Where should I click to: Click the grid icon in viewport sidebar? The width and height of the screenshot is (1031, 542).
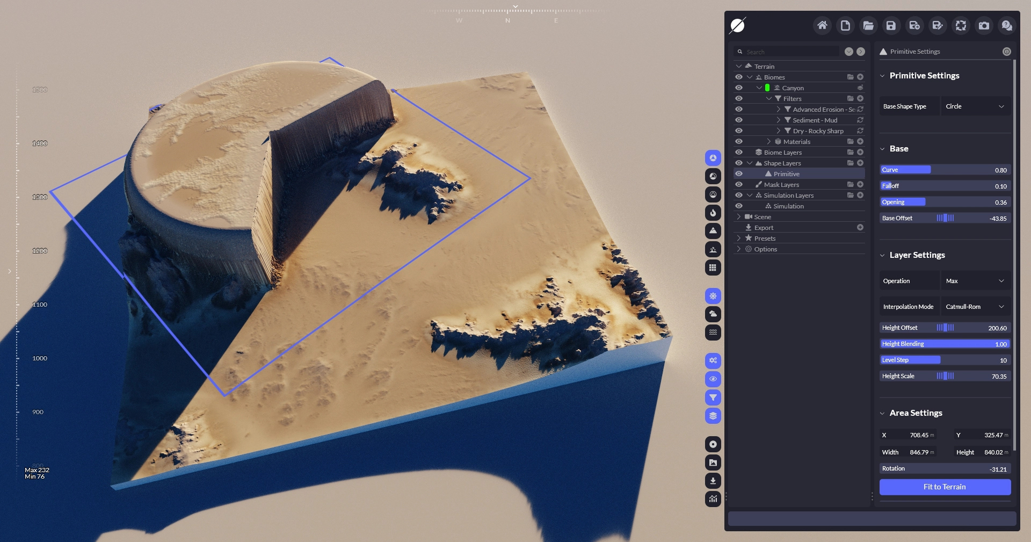tap(713, 268)
